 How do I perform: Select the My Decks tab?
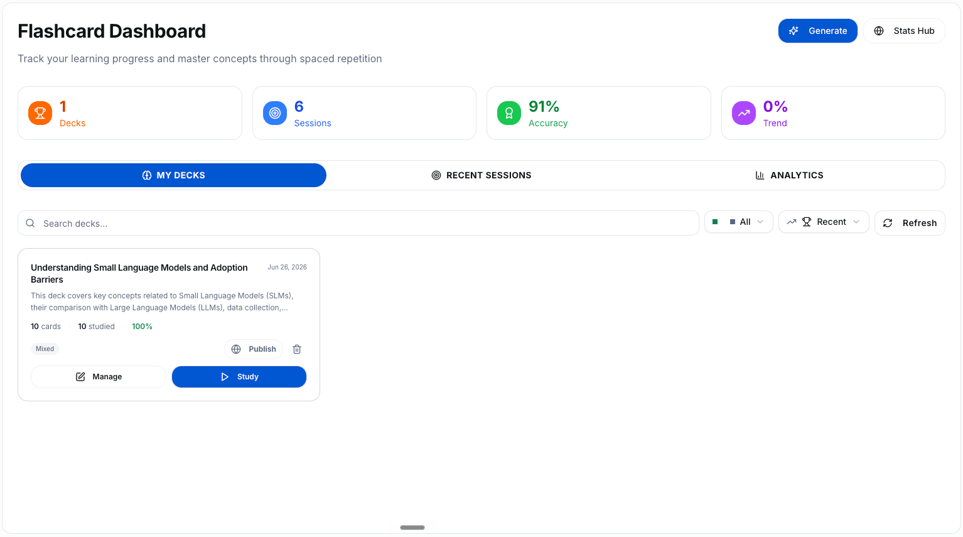coord(173,175)
